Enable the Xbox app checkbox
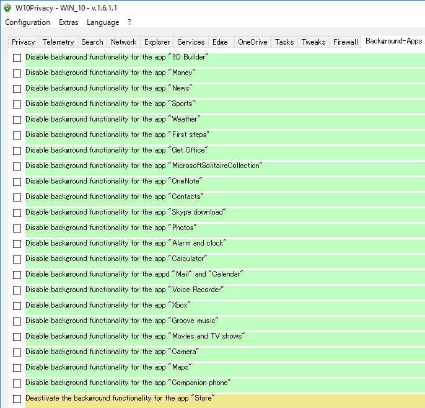Image resolution: width=425 pixels, height=408 pixels. point(17,306)
